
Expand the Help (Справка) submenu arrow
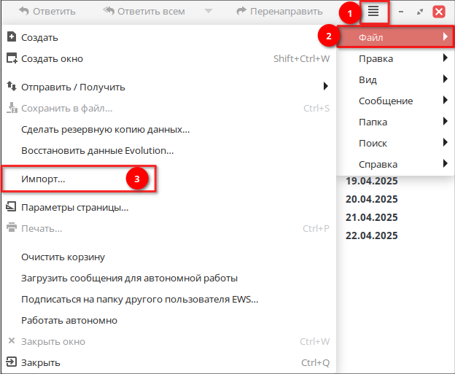(446, 163)
